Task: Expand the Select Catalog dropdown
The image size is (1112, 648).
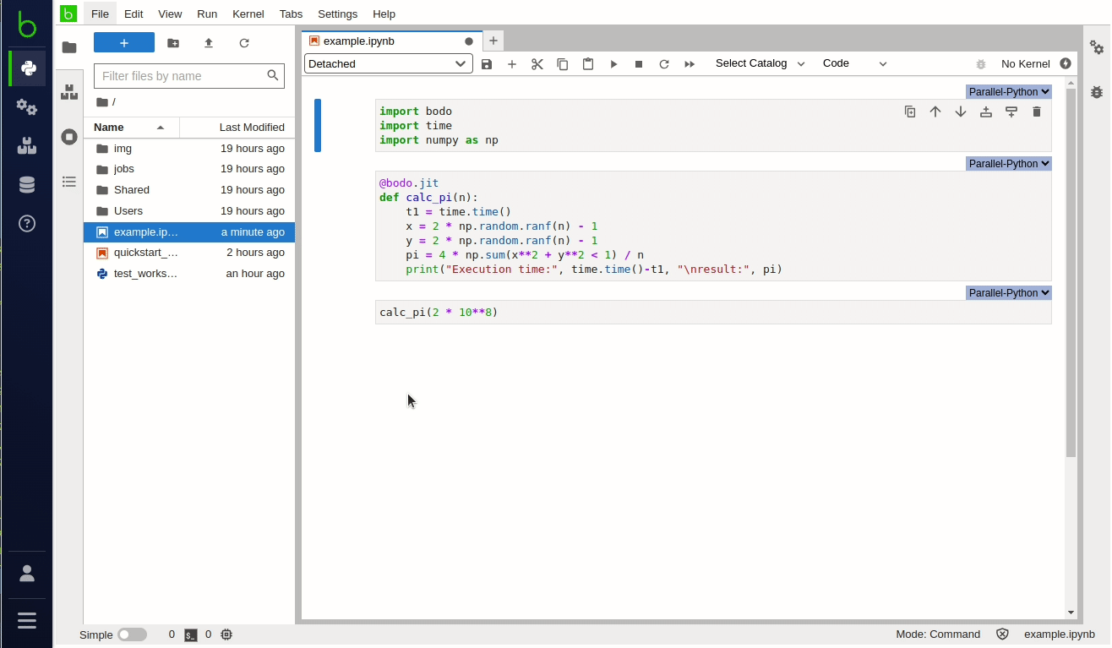Action: [x=758, y=63]
